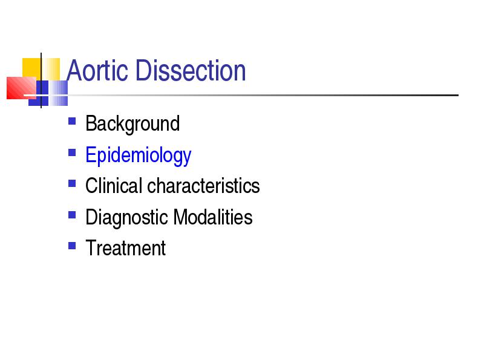Click the red gradient square near the title
Screen dimensions: 484x363
pos(20,88)
